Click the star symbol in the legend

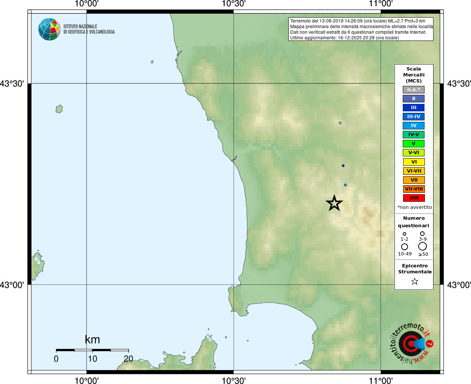pyautogui.click(x=414, y=281)
